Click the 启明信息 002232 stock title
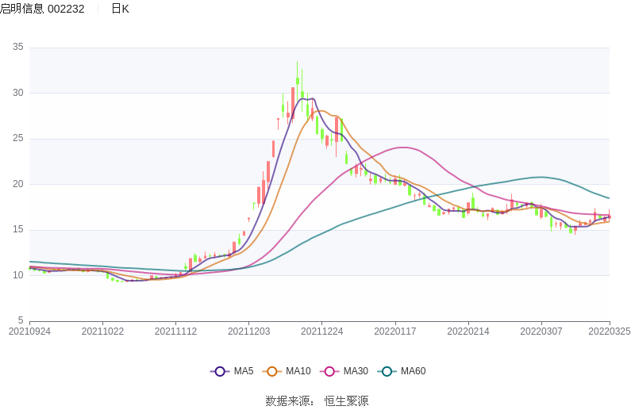This screenshot has height=410, width=635. (x=42, y=9)
